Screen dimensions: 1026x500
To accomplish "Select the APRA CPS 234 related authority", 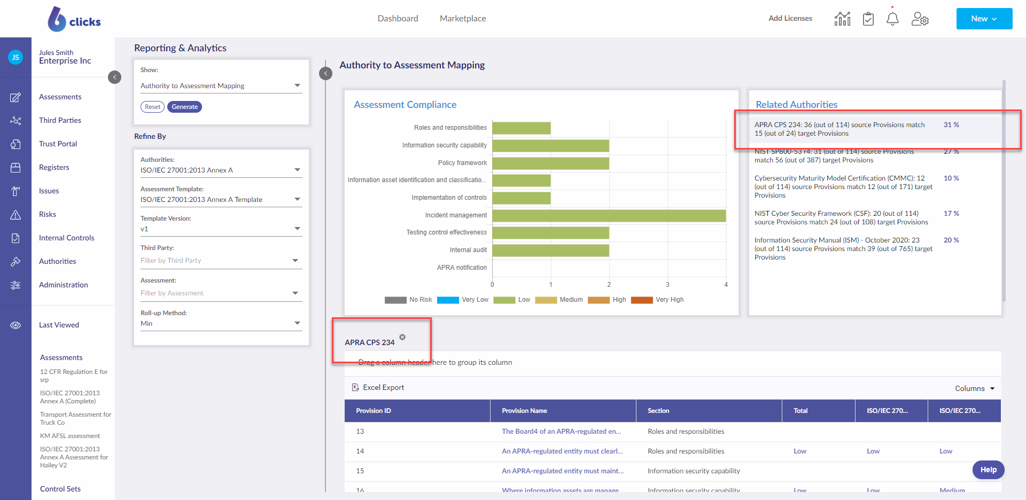I will 875,129.
